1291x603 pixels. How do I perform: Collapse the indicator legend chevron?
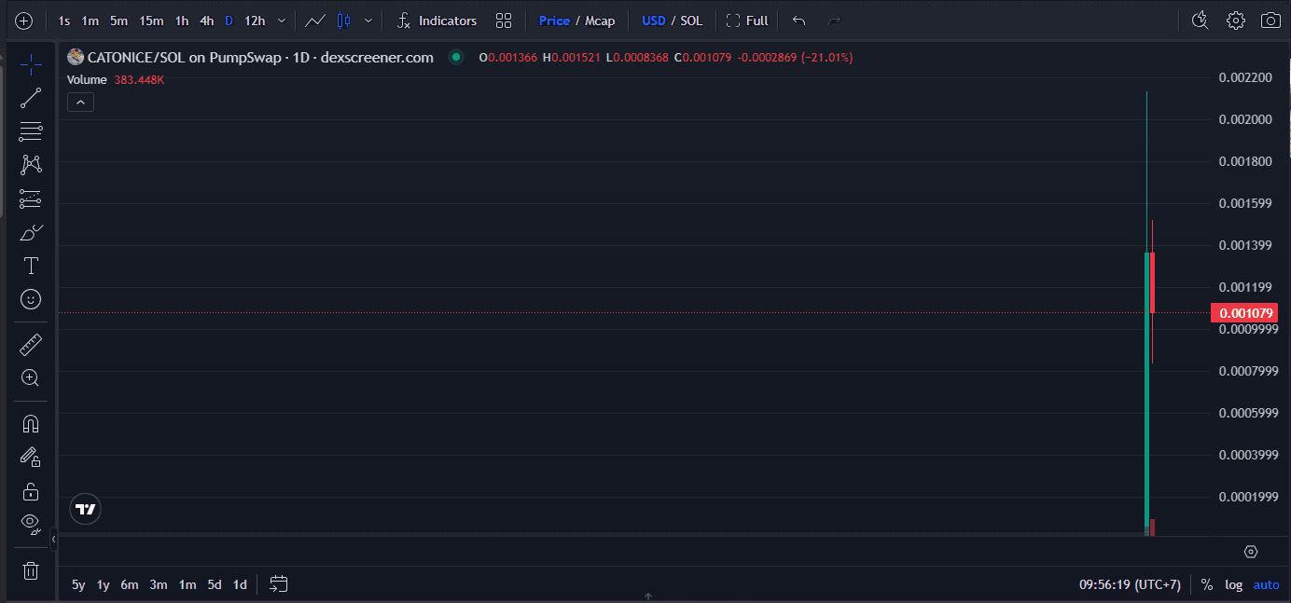(80, 102)
